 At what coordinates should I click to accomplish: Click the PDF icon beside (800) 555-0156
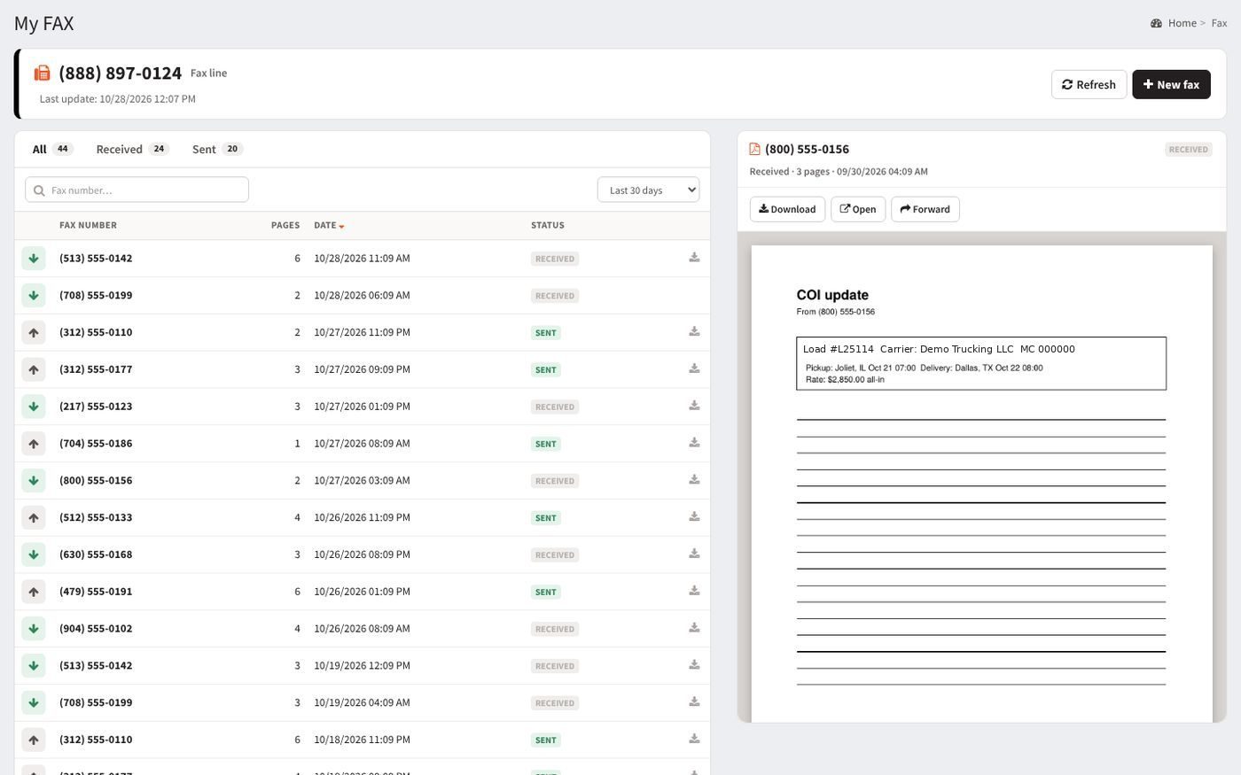pyautogui.click(x=754, y=149)
